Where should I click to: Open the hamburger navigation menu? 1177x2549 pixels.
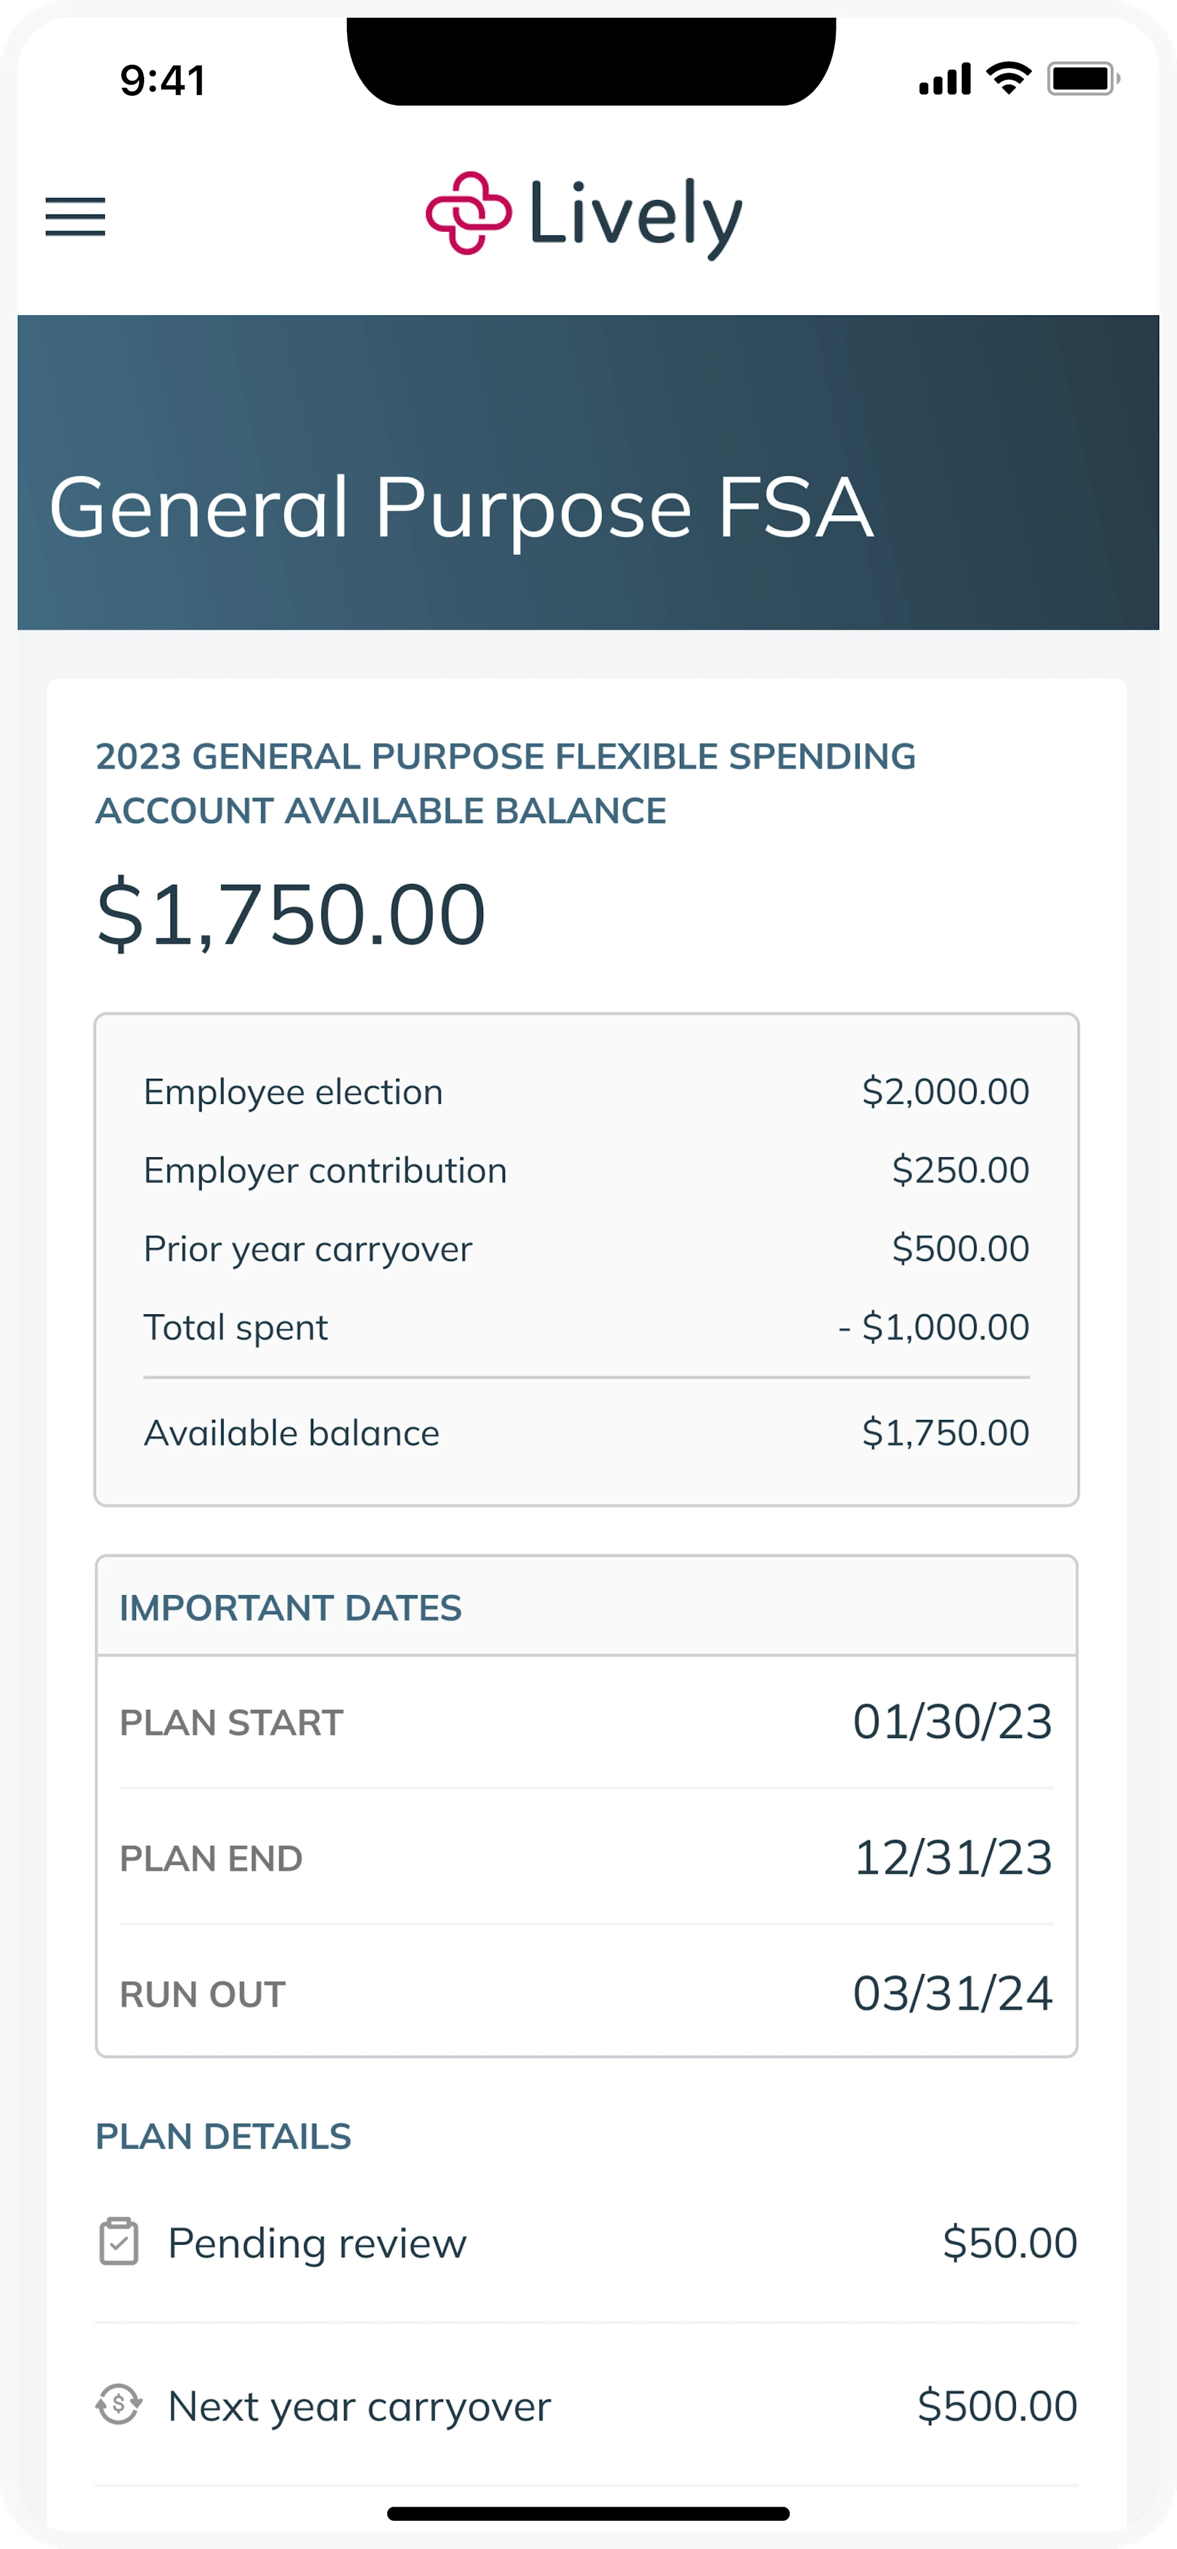[x=75, y=217]
